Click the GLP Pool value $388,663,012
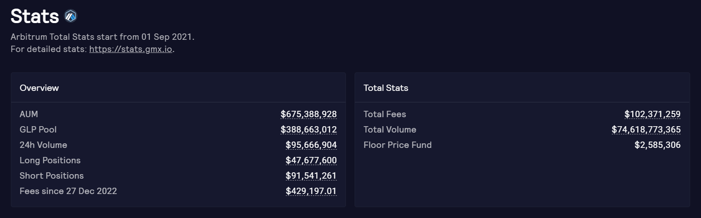This screenshot has height=218, width=701. [308, 129]
